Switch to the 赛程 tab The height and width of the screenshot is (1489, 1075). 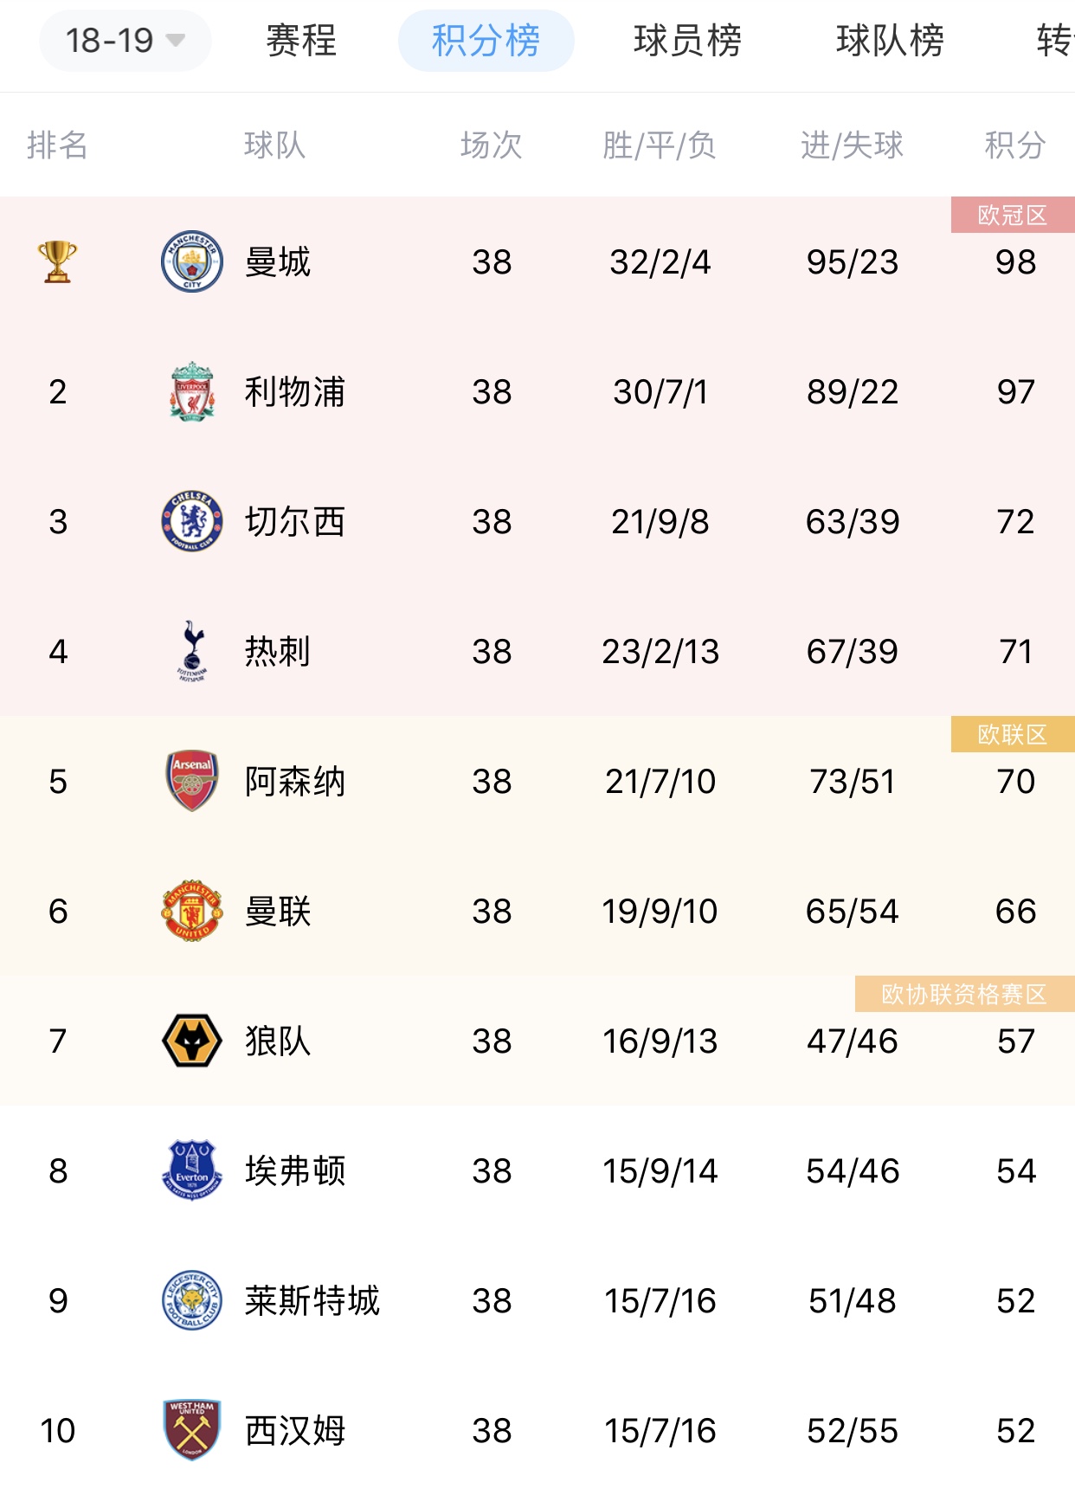pyautogui.click(x=301, y=41)
